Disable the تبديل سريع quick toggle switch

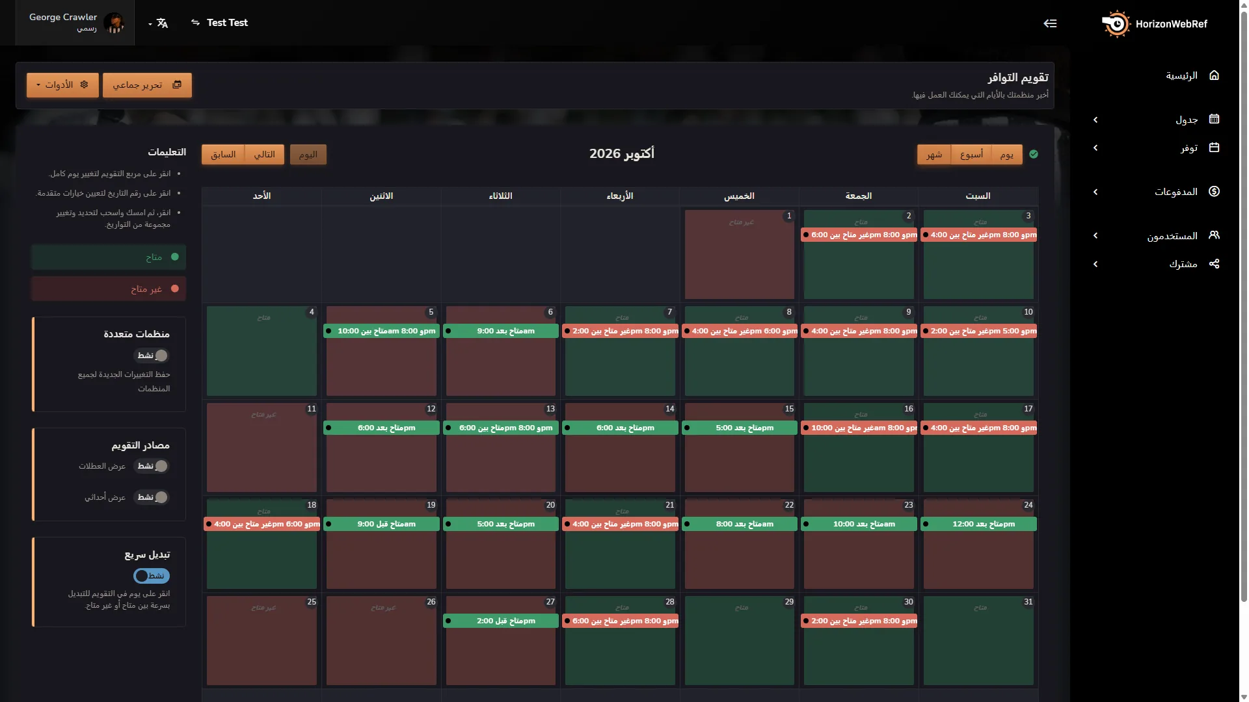tap(152, 576)
